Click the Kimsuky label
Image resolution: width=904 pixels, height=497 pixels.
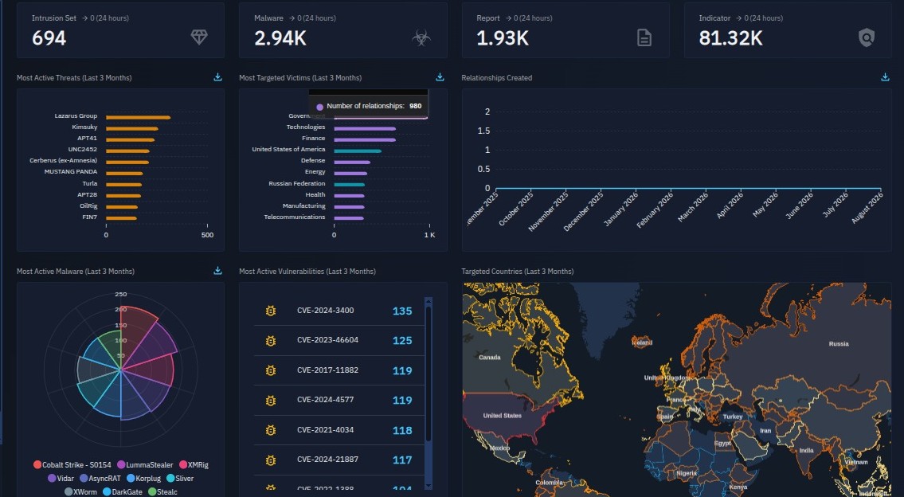pos(84,127)
